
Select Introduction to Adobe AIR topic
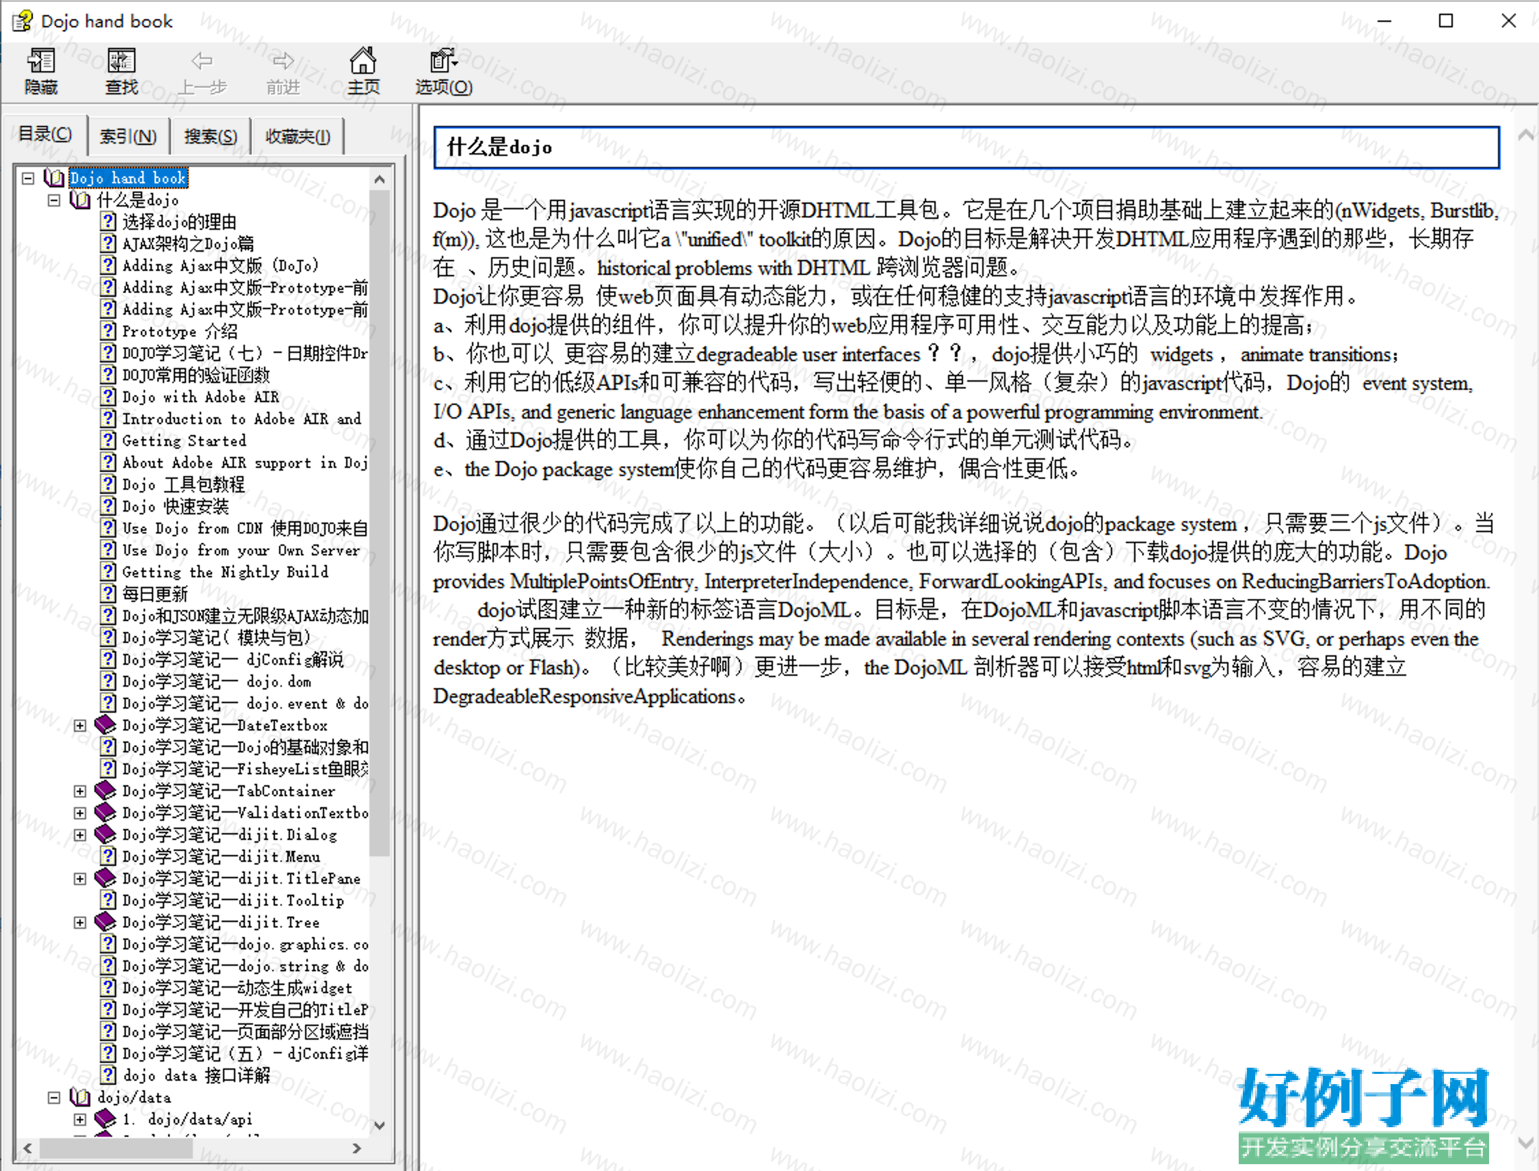242,419
